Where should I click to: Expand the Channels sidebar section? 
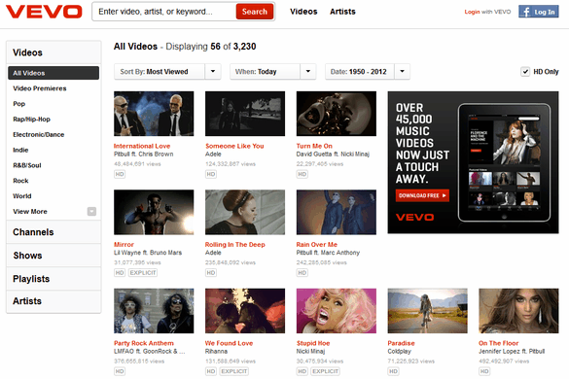[53, 232]
